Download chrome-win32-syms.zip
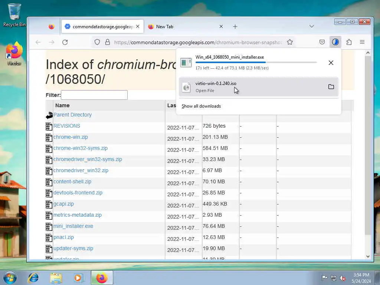 (81, 148)
